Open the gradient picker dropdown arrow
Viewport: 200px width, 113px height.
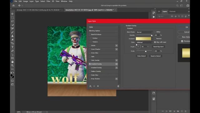[x=152, y=39]
